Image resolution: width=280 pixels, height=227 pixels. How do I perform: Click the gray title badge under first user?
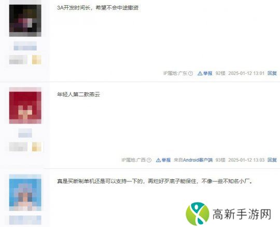[18, 60]
